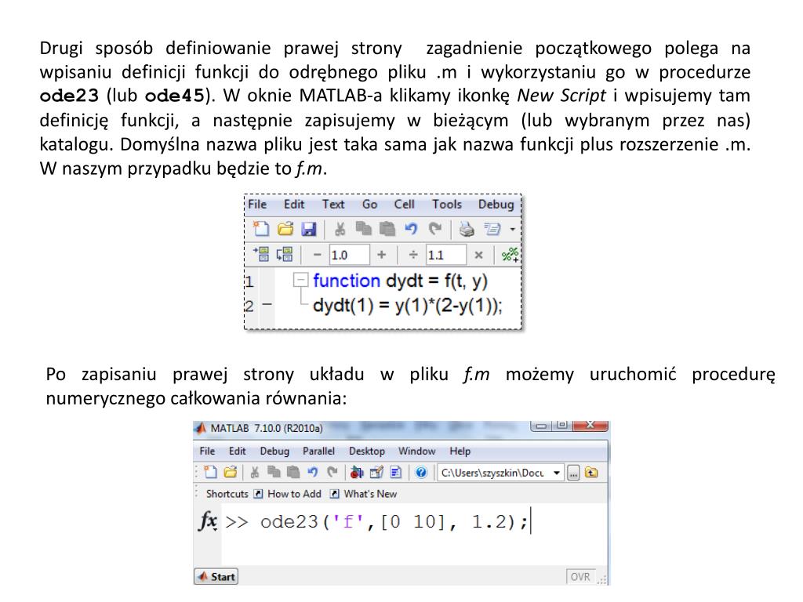This screenshot has width=803, height=602.
Task: Open the editor File menu
Action: tap(257, 205)
